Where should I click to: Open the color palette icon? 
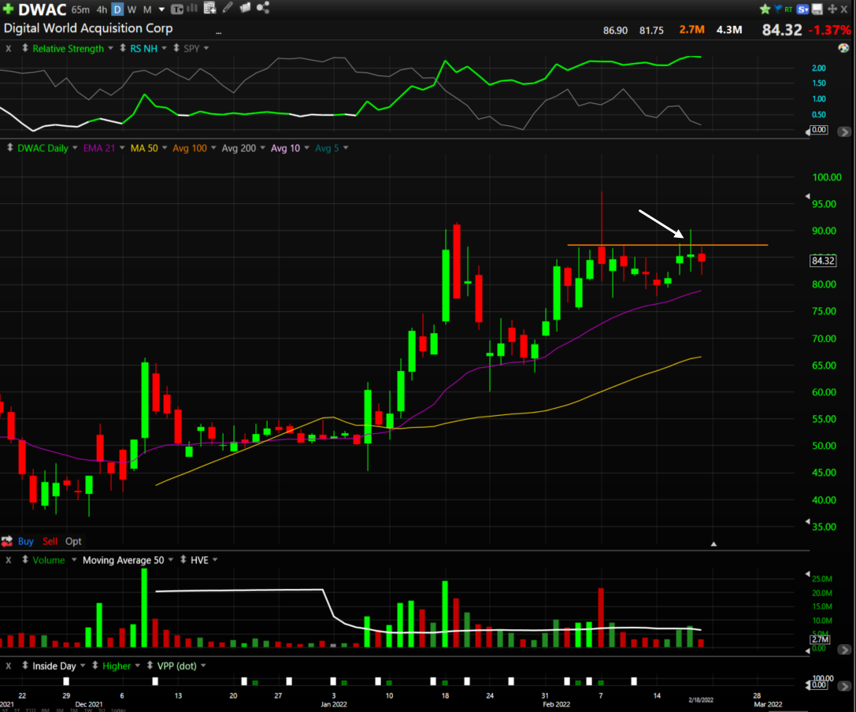click(x=843, y=48)
